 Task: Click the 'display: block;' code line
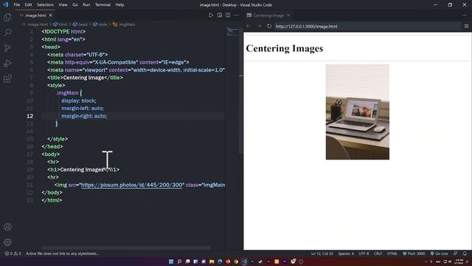79,100
